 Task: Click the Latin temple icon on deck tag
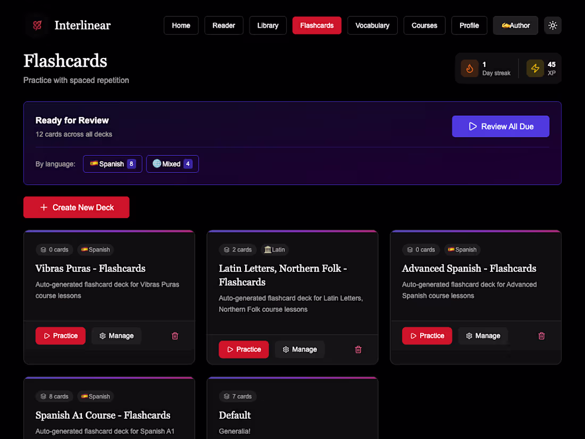click(268, 250)
